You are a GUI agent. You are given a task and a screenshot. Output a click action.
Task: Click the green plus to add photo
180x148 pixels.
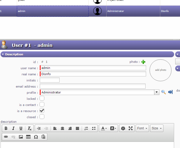tap(143, 62)
